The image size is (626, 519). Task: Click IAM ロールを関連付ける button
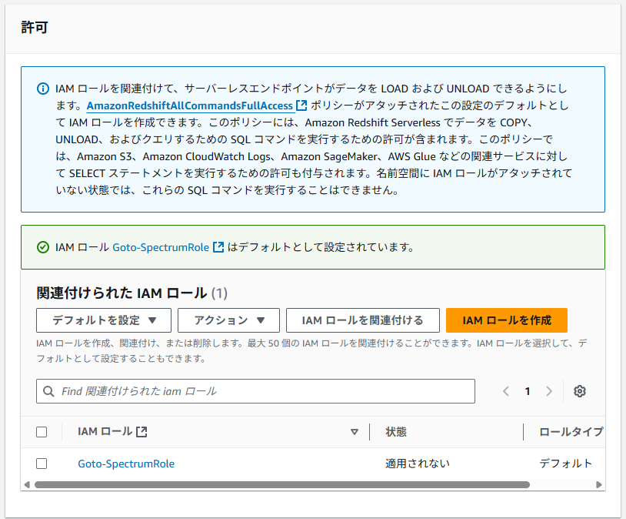[x=362, y=320]
